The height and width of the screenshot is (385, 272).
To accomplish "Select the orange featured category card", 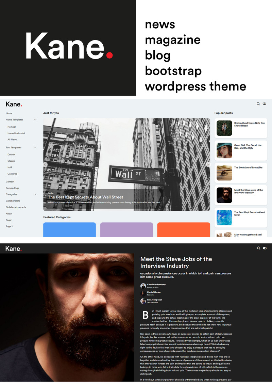I will 184,230.
